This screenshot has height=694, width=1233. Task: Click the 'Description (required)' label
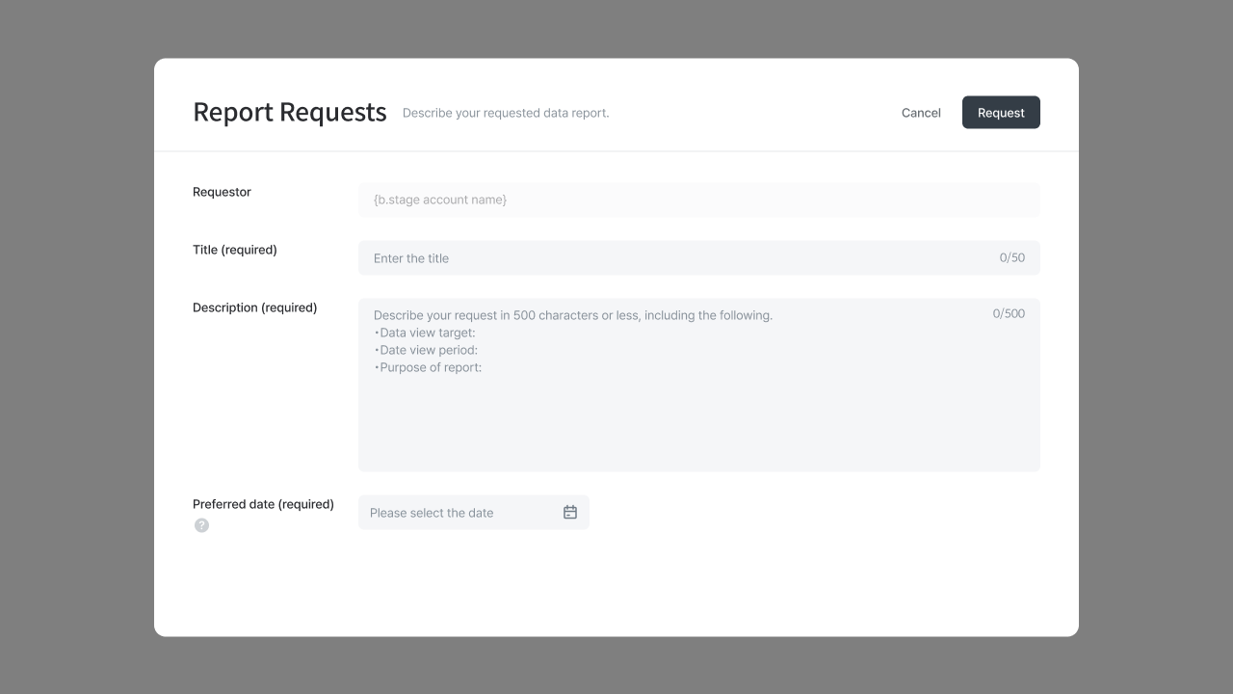(255, 307)
